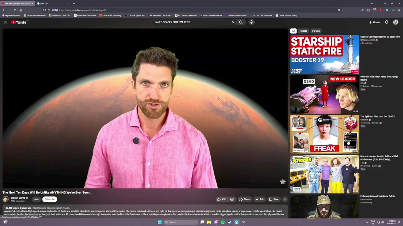List all tabs dropdown arrow
The width and height of the screenshot is (403, 226).
click(x=372, y=3)
